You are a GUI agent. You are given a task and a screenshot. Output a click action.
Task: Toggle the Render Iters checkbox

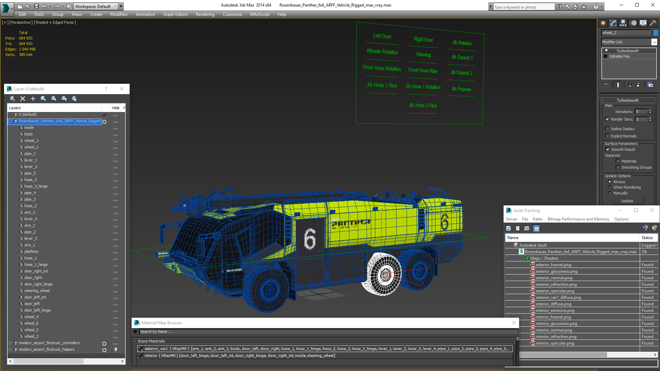(607, 119)
